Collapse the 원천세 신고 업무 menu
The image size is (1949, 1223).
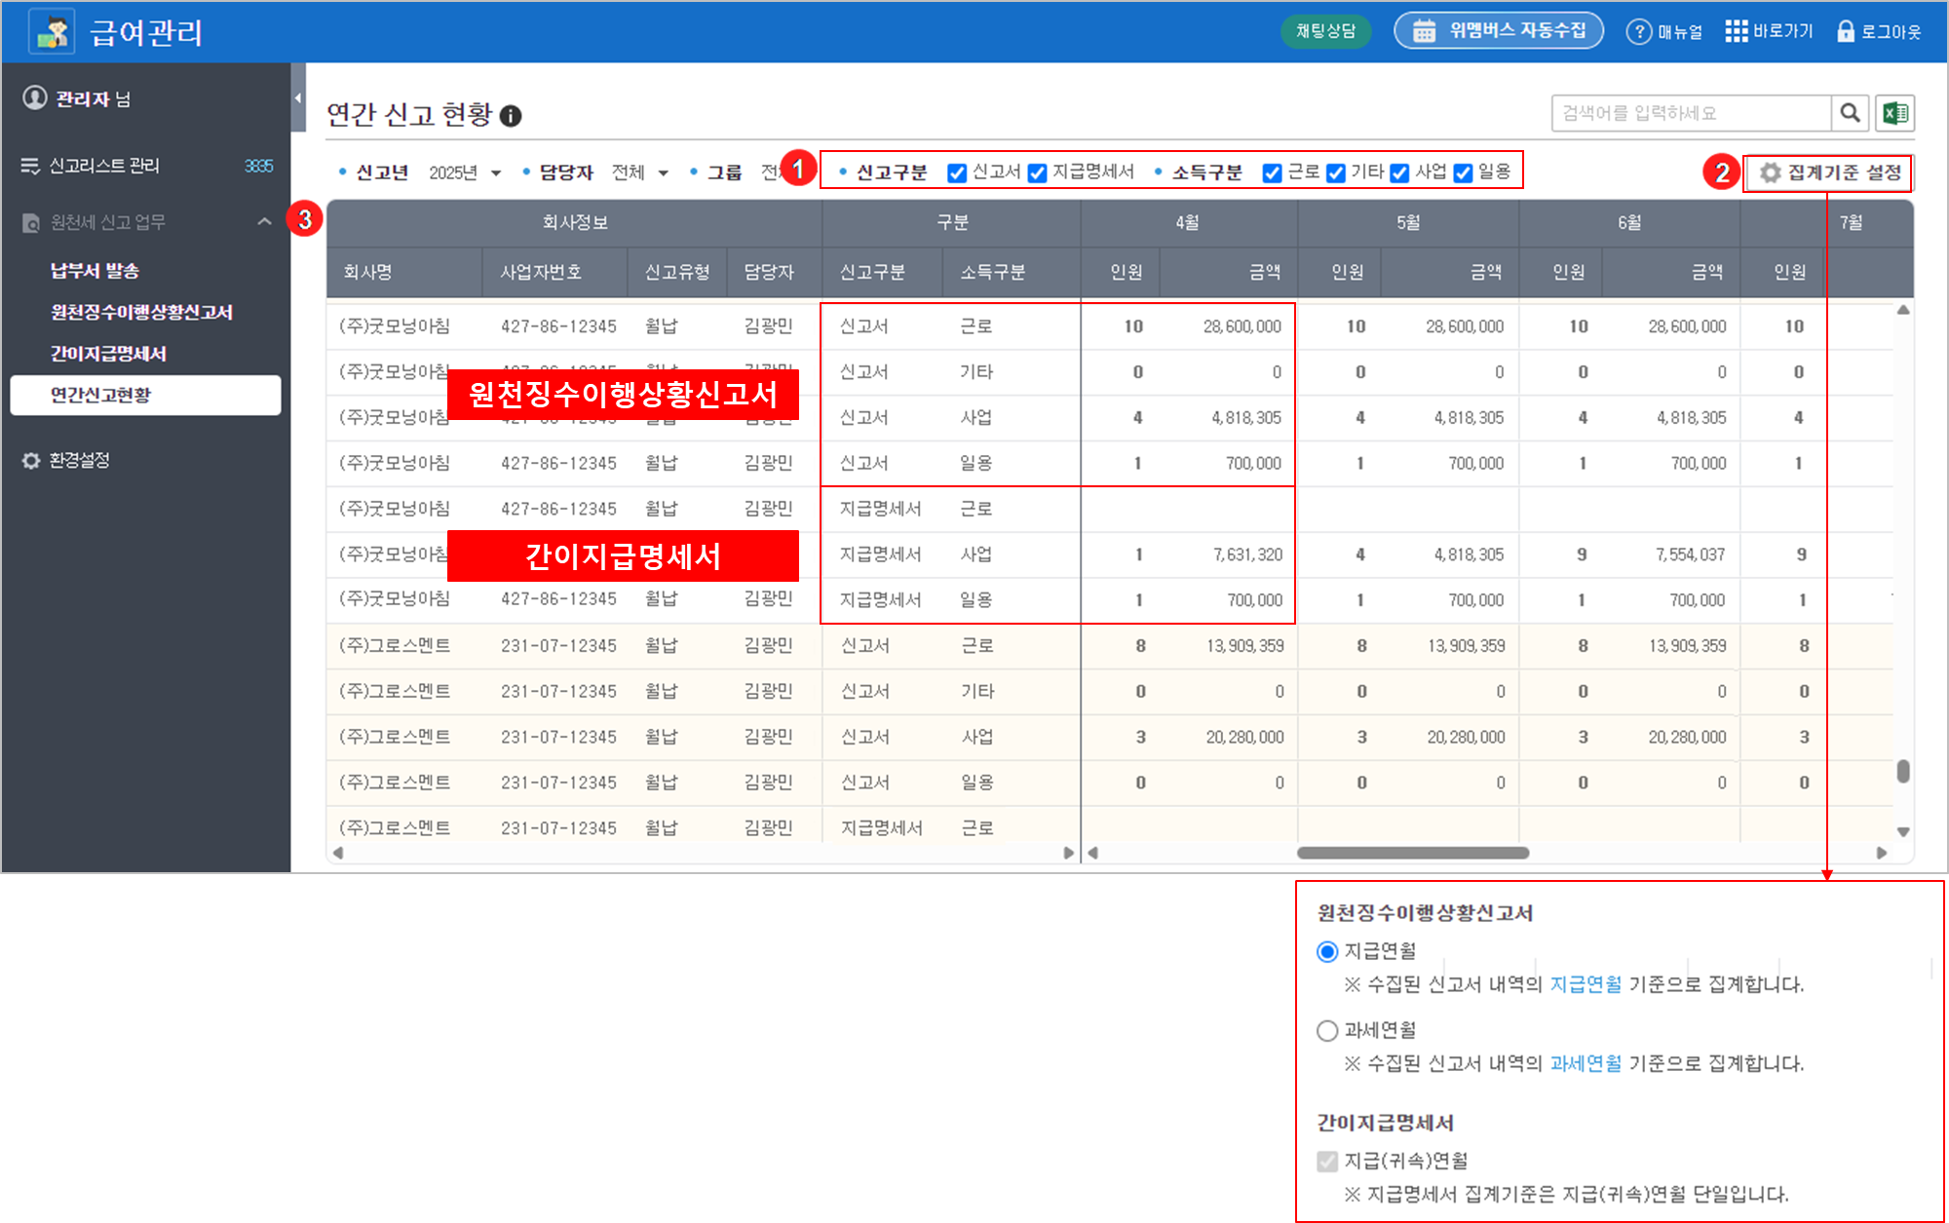[264, 222]
